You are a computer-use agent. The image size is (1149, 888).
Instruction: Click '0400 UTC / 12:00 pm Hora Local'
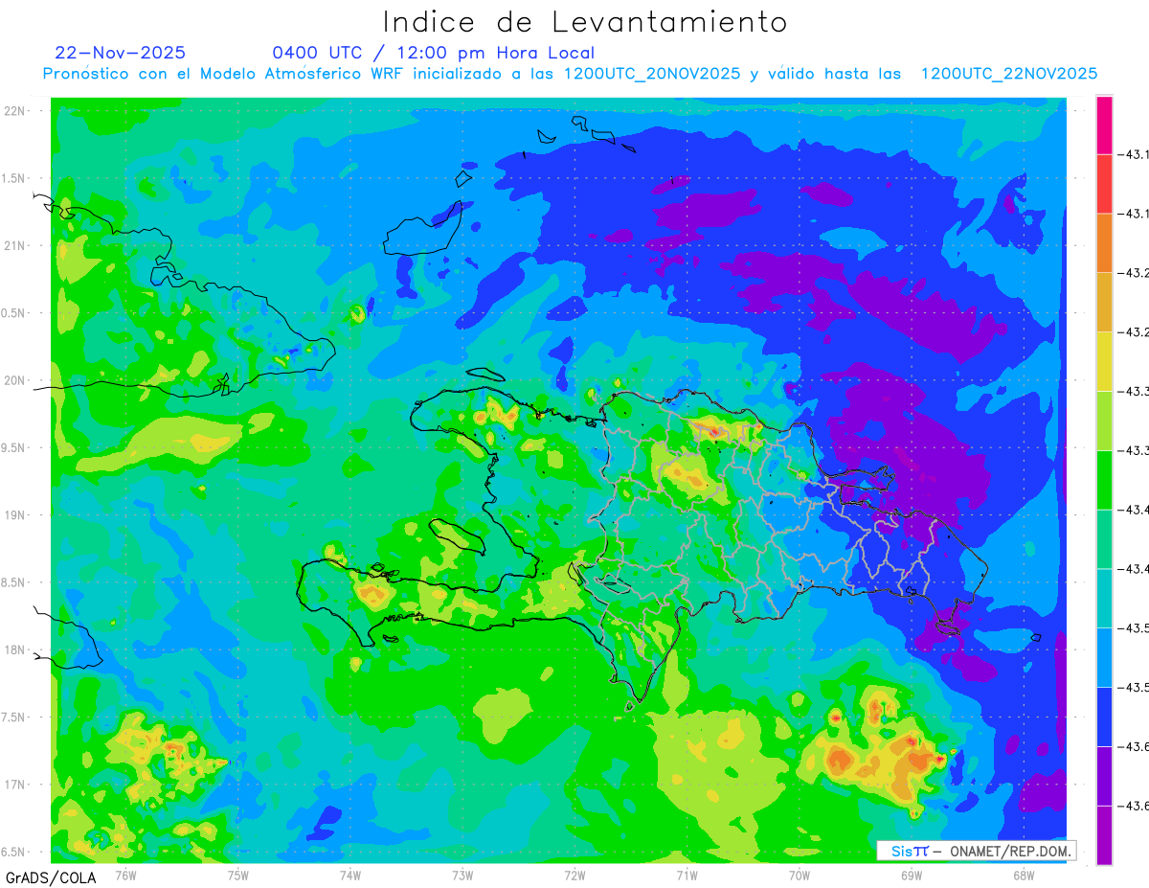pyautogui.click(x=434, y=53)
